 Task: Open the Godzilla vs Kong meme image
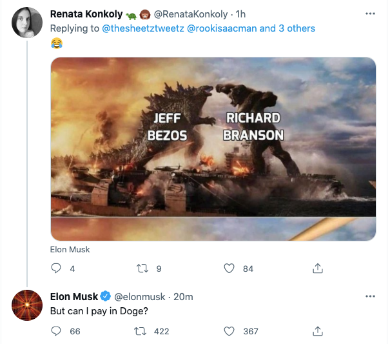click(x=213, y=147)
